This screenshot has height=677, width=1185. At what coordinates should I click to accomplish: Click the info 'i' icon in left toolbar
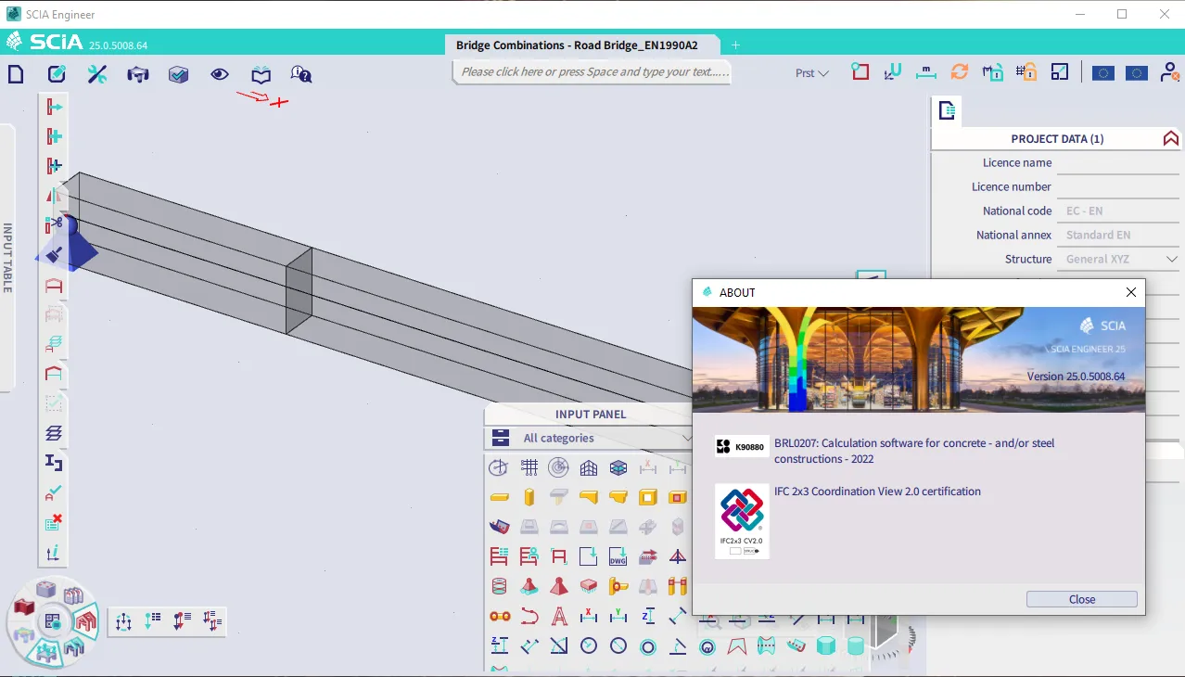[55, 553]
